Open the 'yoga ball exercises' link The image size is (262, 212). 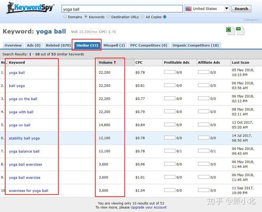point(25,164)
